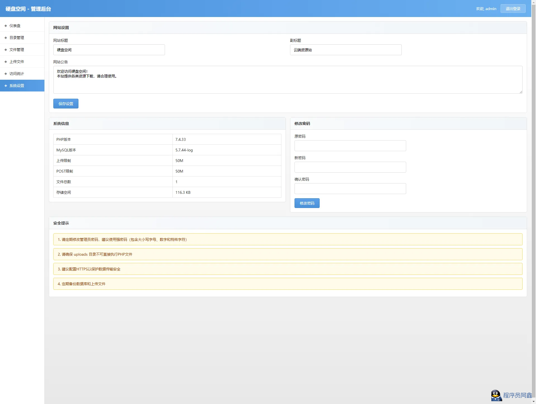This screenshot has width=536, height=404.
Task: Click the page vertical scrollbar down arrow
Action: [x=533, y=402]
